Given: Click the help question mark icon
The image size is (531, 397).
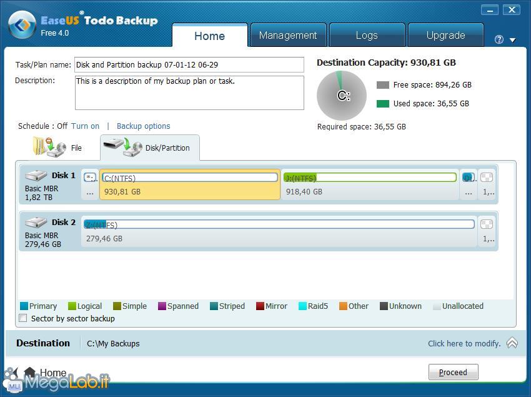Looking at the screenshot, I should (499, 39).
